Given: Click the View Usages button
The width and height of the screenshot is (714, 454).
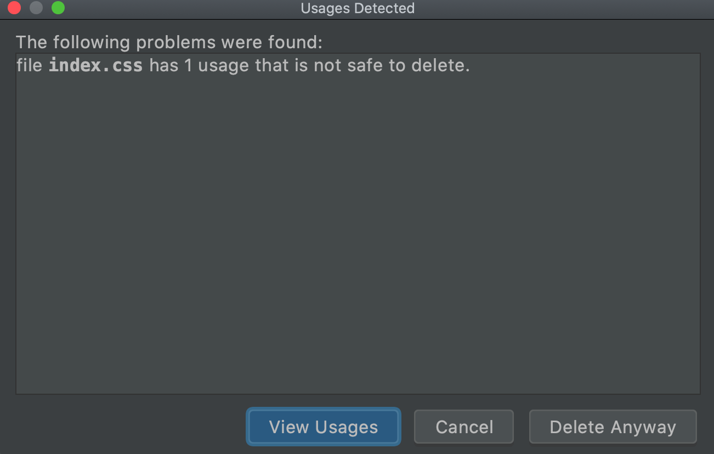Looking at the screenshot, I should click(x=324, y=427).
